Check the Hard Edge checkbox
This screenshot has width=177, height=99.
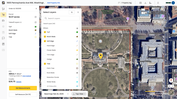click(45, 46)
